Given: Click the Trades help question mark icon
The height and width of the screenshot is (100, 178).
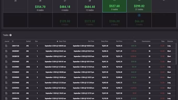Looking at the screenshot, I should (10, 35).
